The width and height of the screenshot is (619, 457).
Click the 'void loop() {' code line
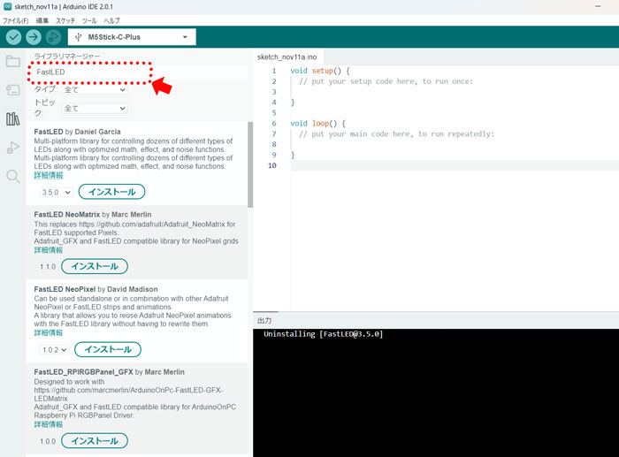(317, 124)
